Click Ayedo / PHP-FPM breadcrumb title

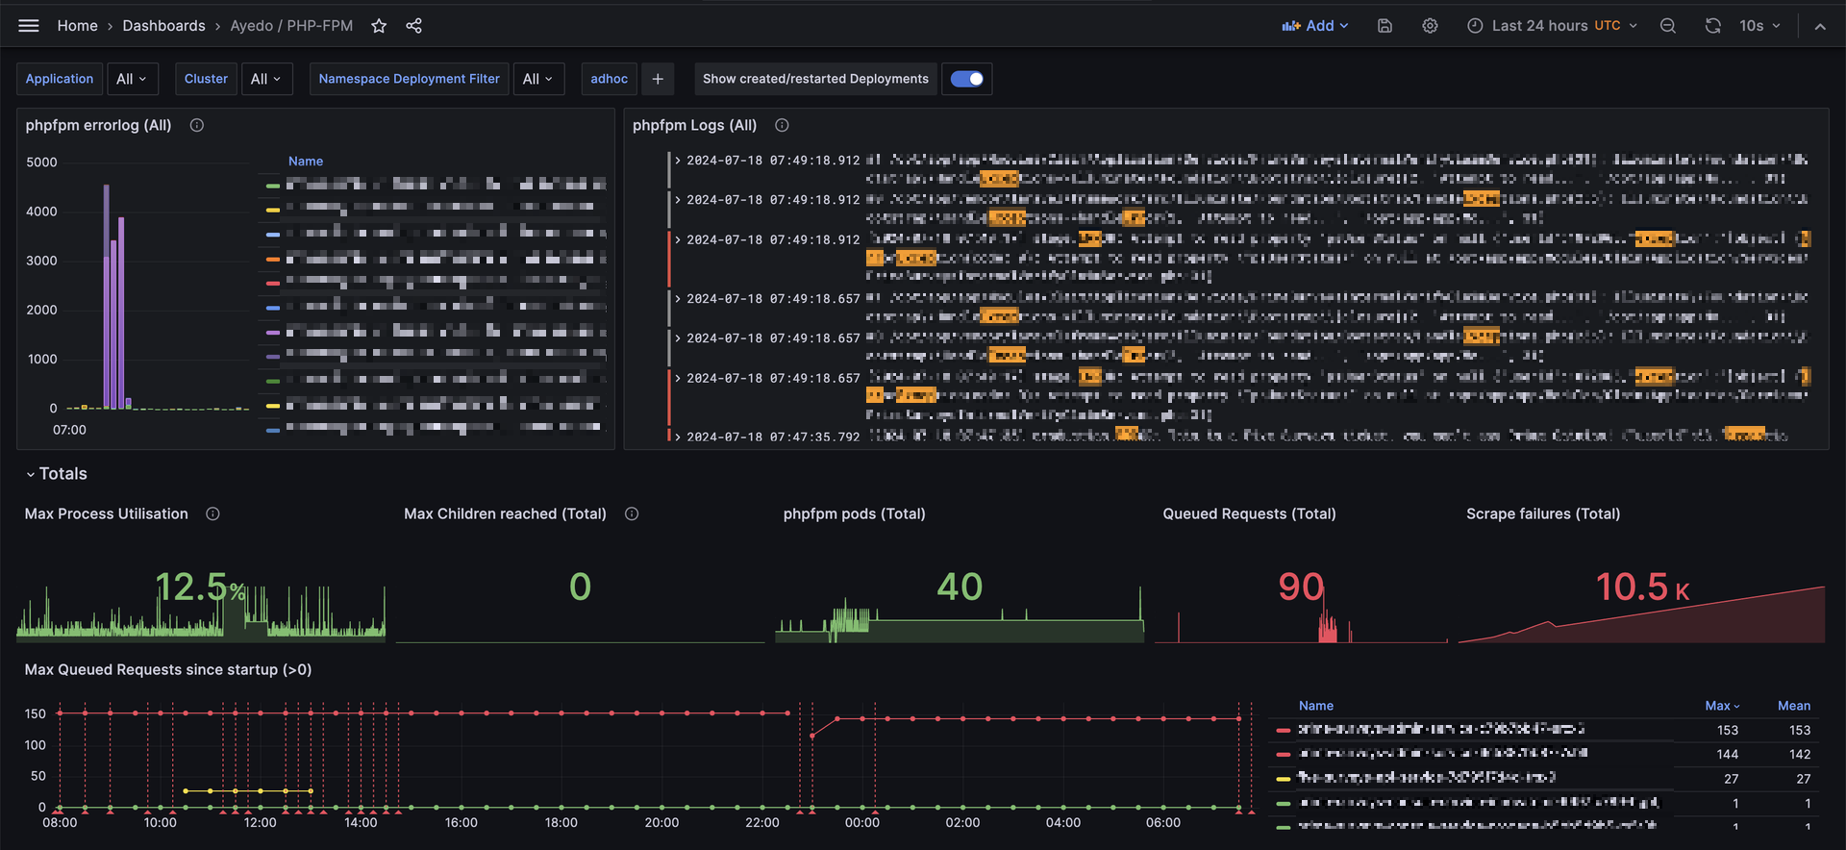[x=291, y=26]
